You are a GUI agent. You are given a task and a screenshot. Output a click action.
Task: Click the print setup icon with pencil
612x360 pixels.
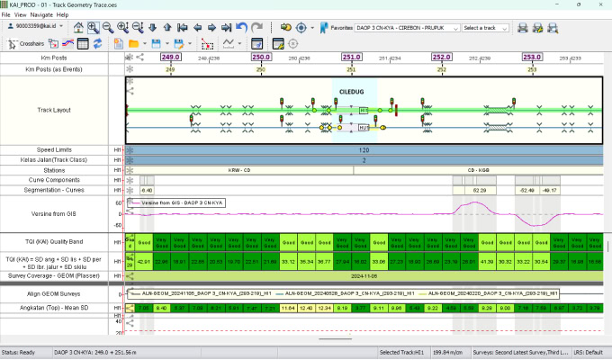coord(538,28)
